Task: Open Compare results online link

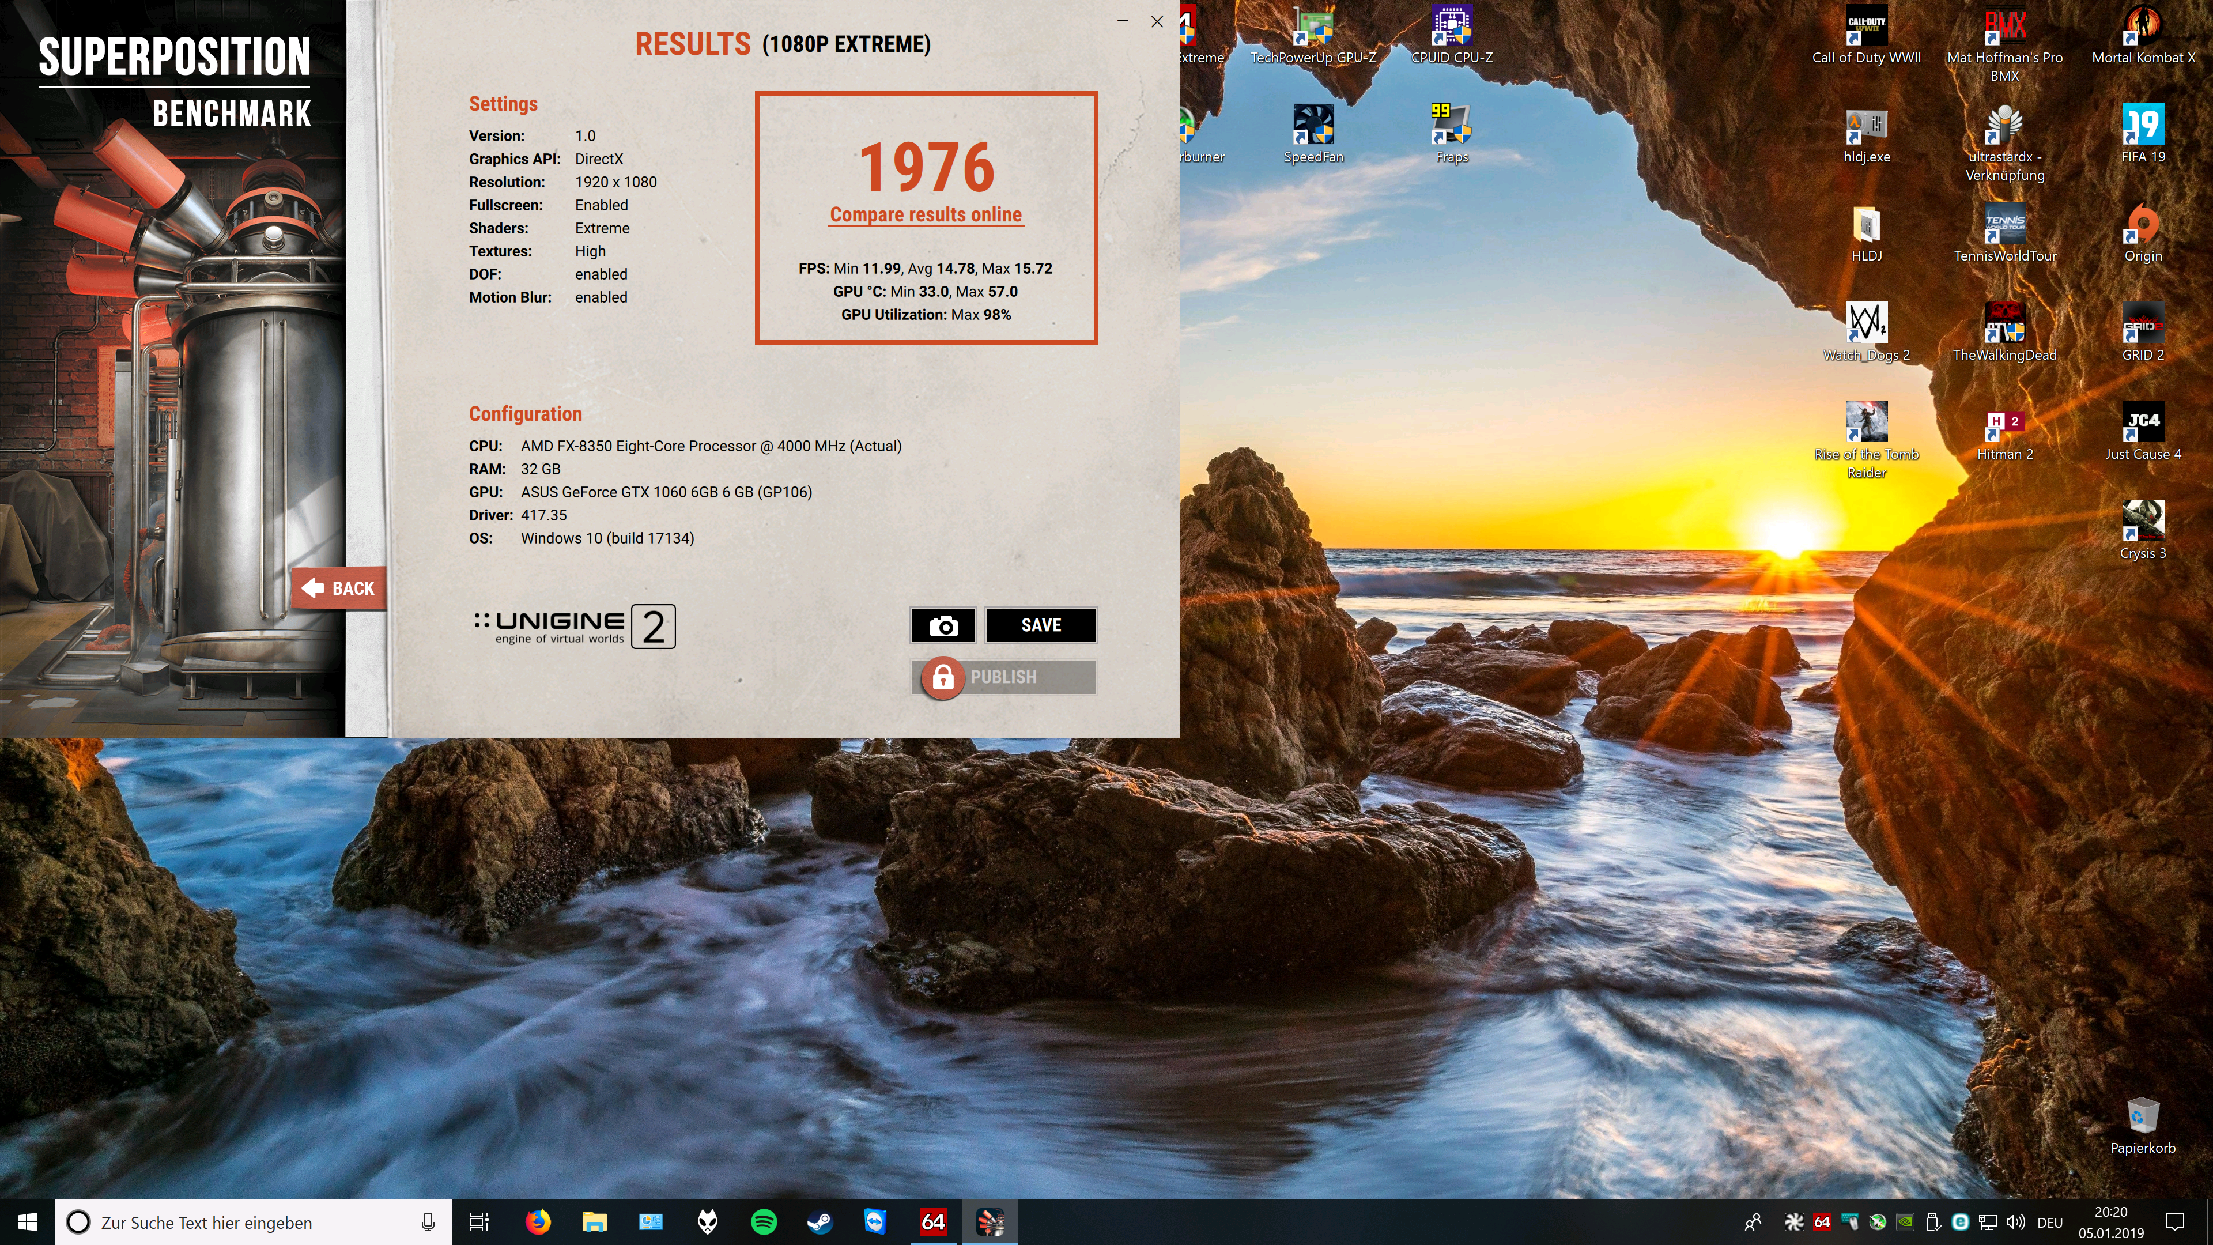Action: pos(925,215)
